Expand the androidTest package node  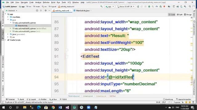[x=10, y=28]
